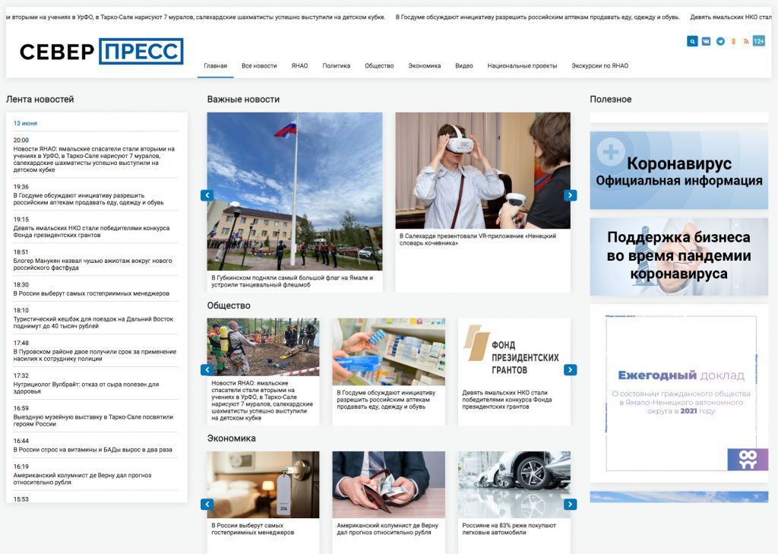Click the Север-Пресс logo

pyautogui.click(x=101, y=52)
